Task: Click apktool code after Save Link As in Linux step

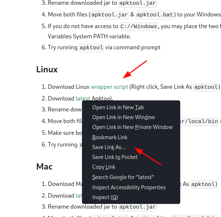Action: tap(206, 87)
